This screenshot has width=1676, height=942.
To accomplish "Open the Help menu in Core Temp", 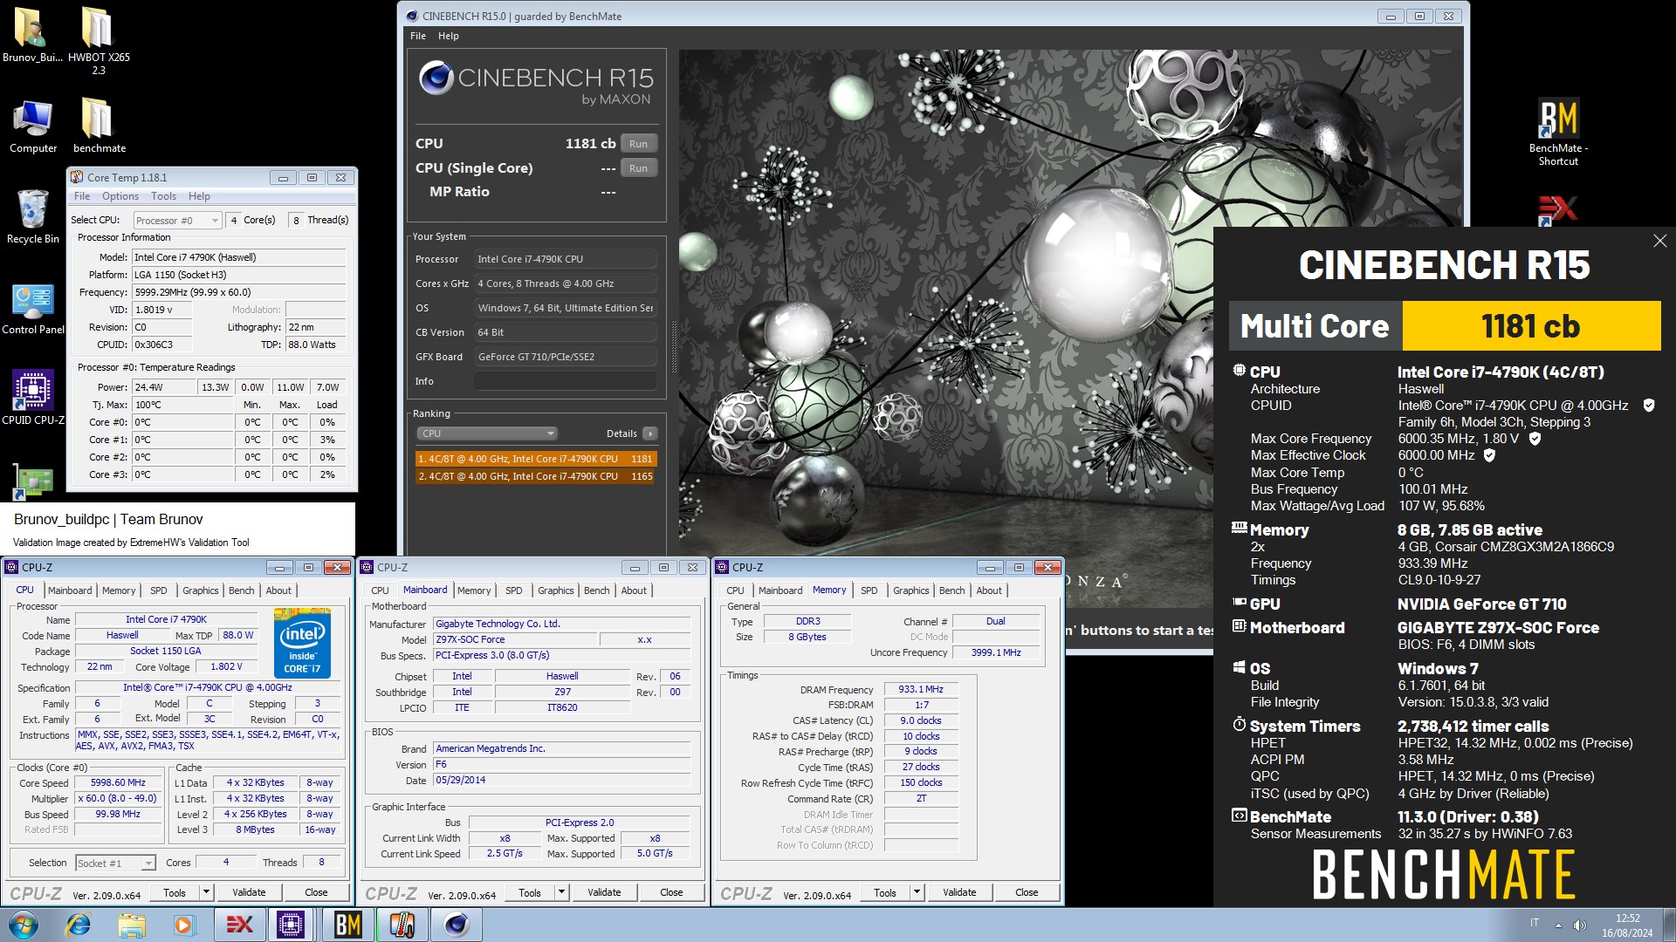I will [199, 196].
